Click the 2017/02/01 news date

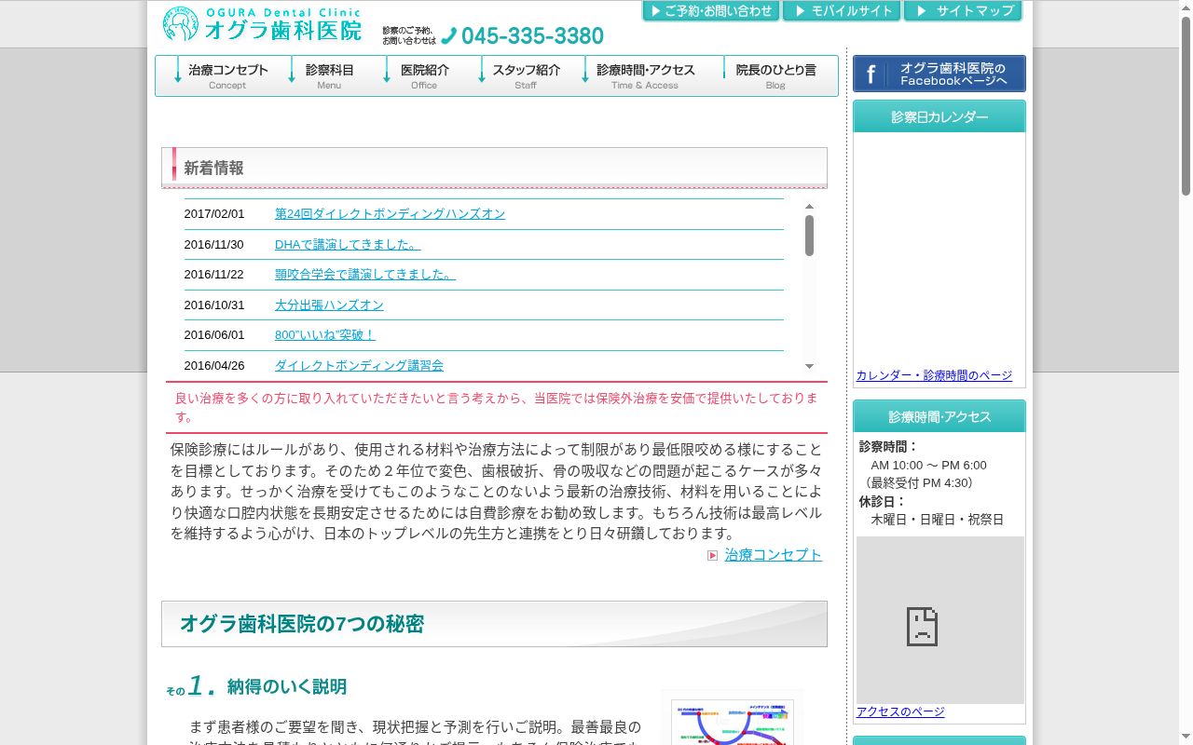pyautogui.click(x=214, y=214)
